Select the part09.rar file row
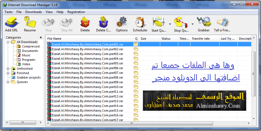The height and width of the screenshot is (131, 261). 148,82
